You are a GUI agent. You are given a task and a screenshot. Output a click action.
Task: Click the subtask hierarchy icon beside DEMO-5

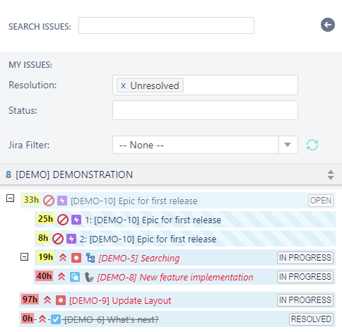[x=90, y=258]
